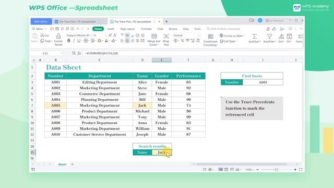Open the font name dropdown

pos(92,36)
